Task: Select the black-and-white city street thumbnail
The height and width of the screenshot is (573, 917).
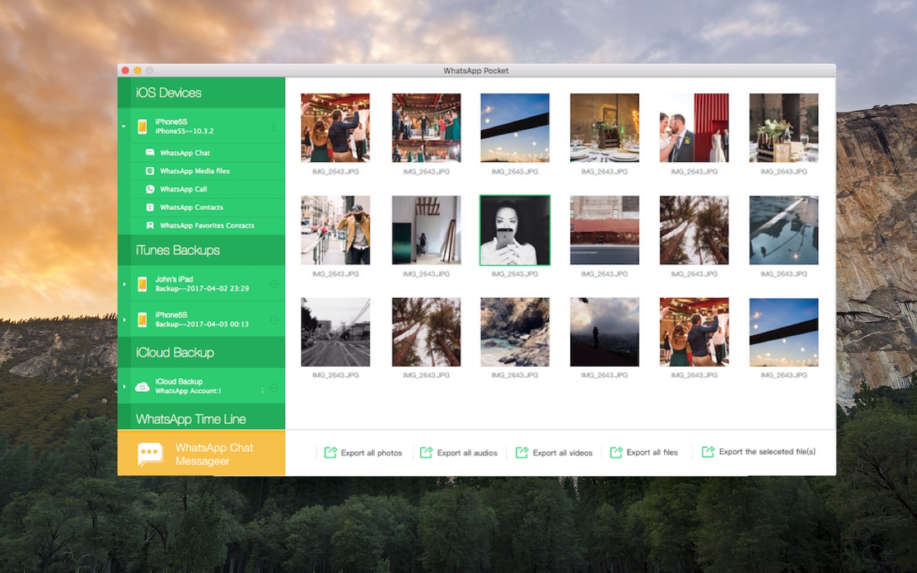Action: (x=335, y=332)
